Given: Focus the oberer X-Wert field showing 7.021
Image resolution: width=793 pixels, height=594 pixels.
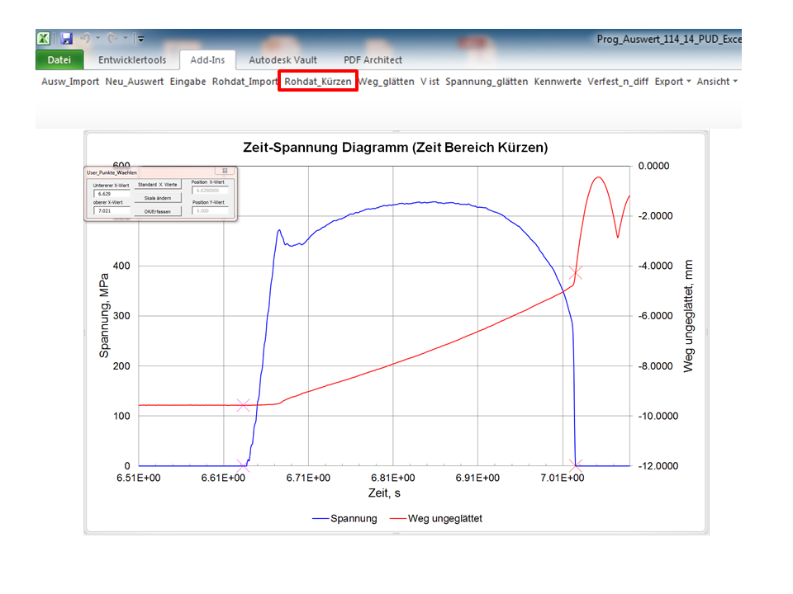Looking at the screenshot, I should [x=112, y=210].
